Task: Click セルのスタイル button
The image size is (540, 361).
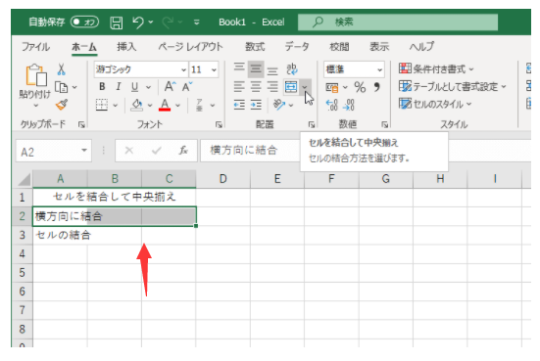Action: click(435, 104)
